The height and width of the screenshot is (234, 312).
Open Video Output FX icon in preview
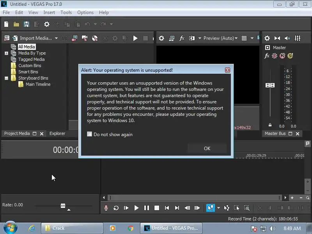point(182,38)
